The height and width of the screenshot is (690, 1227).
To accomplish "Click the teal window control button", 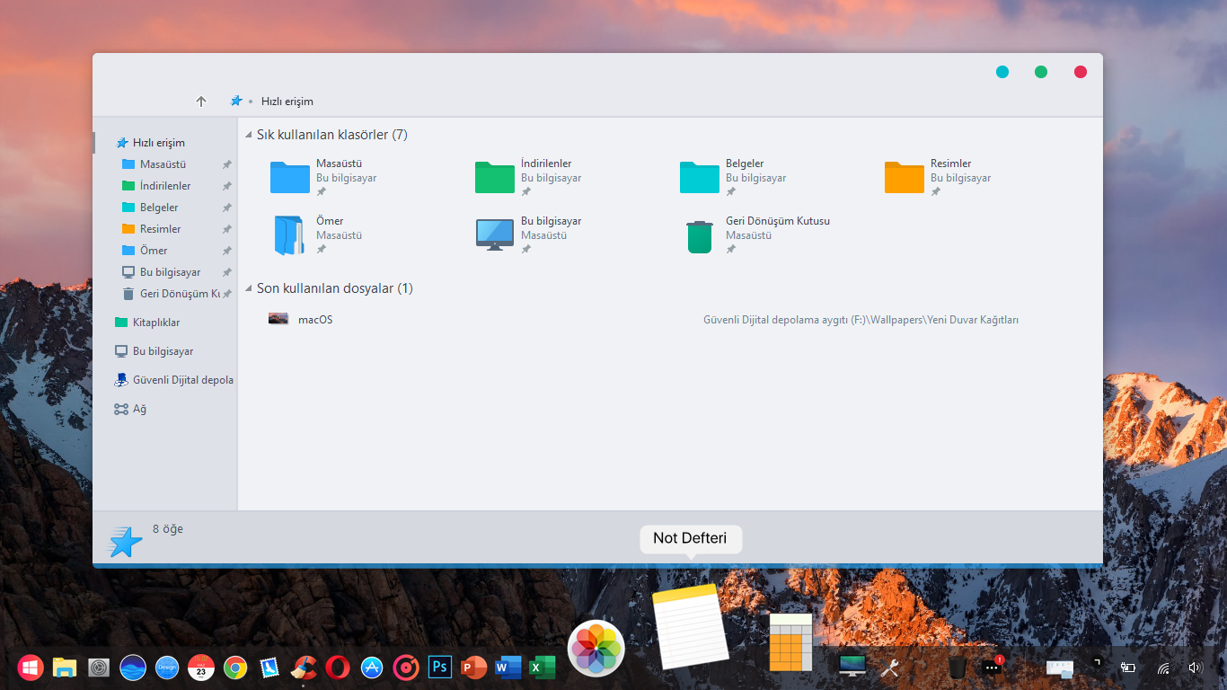I will (1002, 72).
